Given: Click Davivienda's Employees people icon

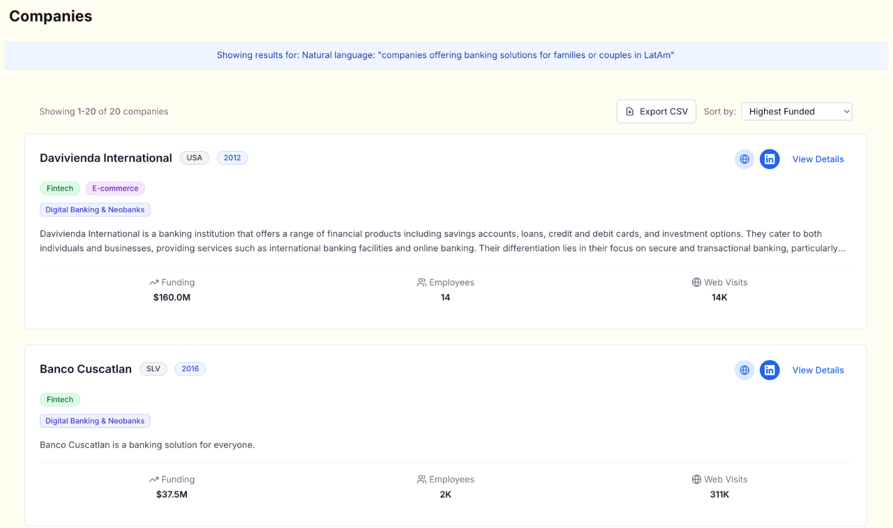Looking at the screenshot, I should [422, 282].
